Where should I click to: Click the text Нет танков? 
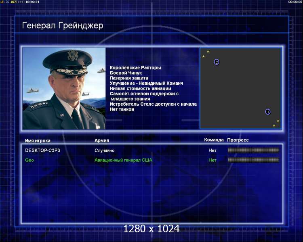click(x=122, y=109)
